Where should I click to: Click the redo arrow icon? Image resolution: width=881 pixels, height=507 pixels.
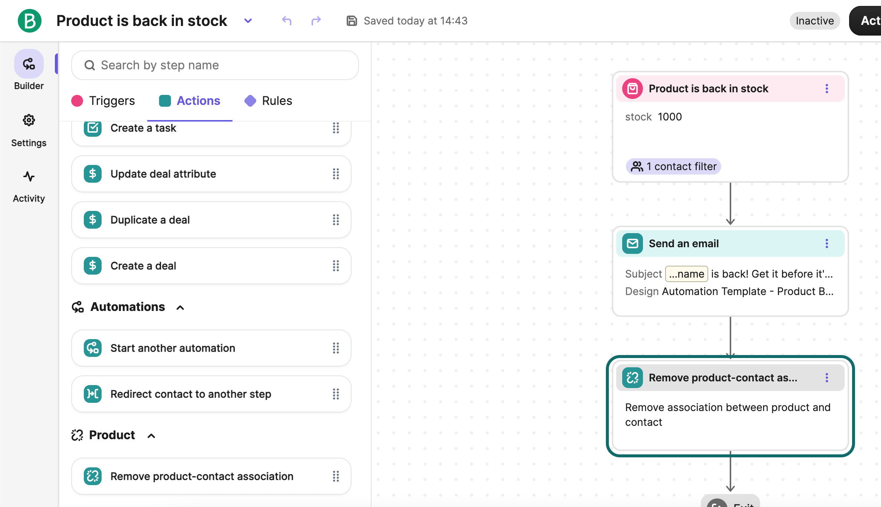point(316,21)
